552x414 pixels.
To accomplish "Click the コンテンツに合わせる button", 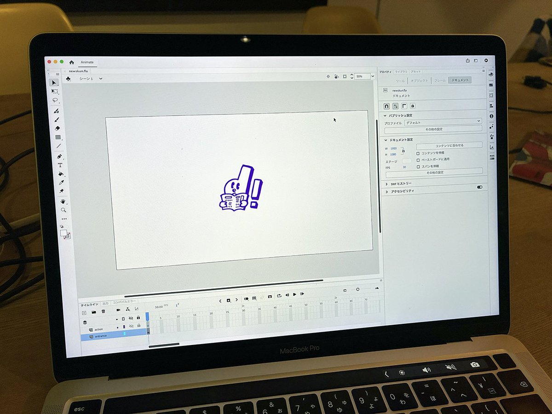I will point(449,145).
